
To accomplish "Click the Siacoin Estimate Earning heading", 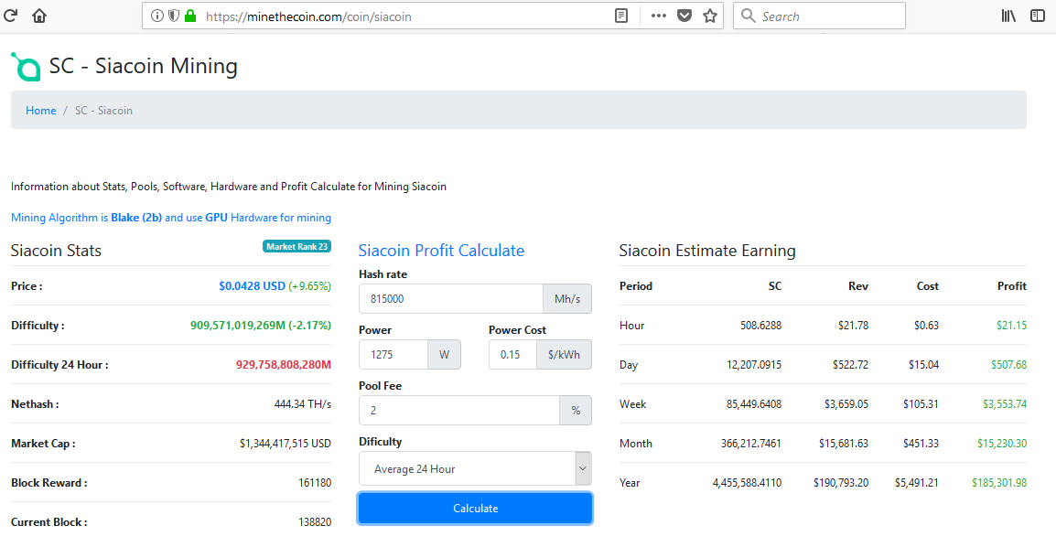I will pyautogui.click(x=707, y=251).
